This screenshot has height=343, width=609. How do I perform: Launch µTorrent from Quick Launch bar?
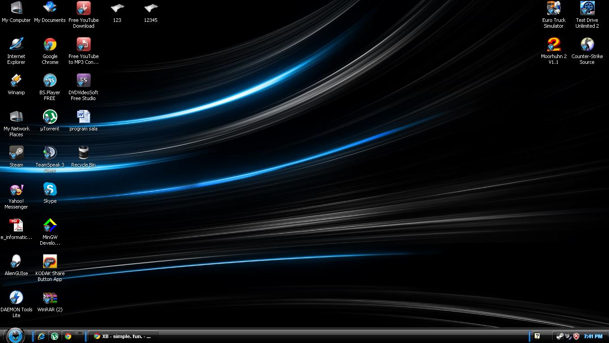pos(55,336)
